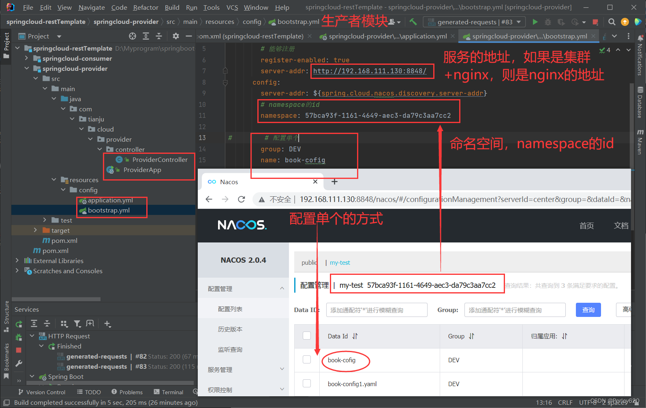Expand the target folder
This screenshot has width=646, height=408.
[x=35, y=230]
